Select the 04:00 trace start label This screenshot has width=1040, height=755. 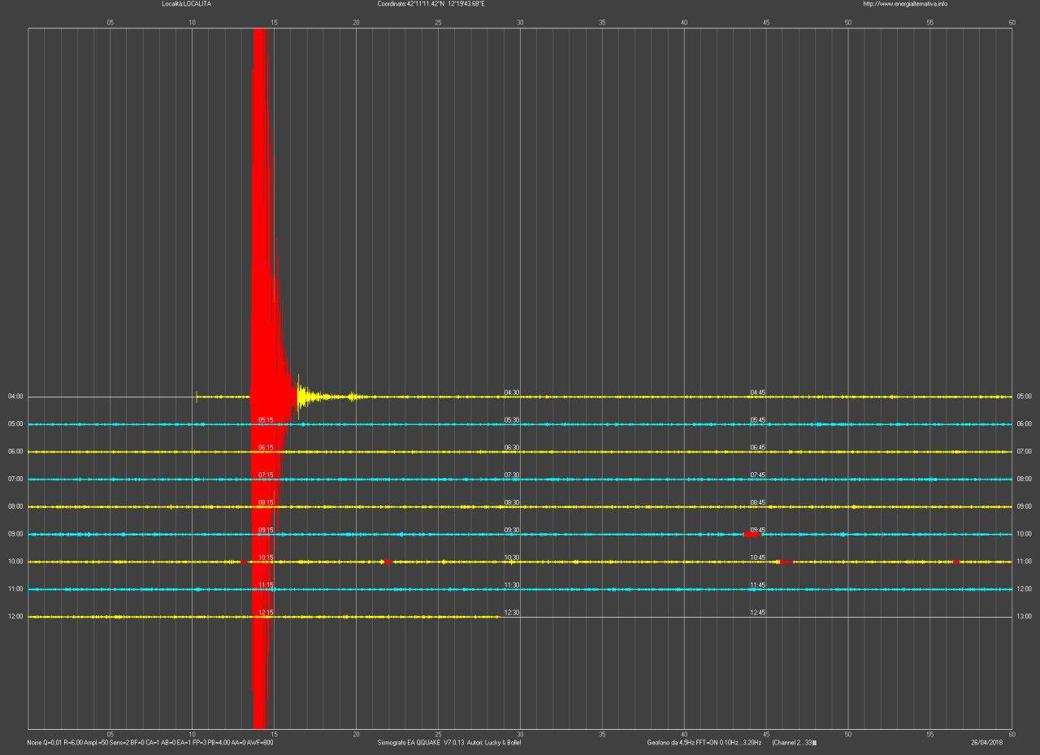[15, 397]
